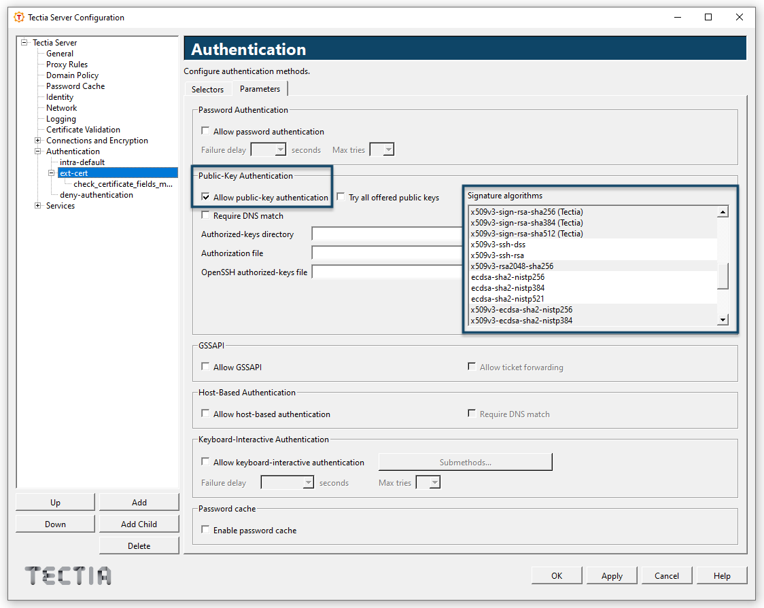
Task: Switch to the Parameters tab
Action: (260, 88)
